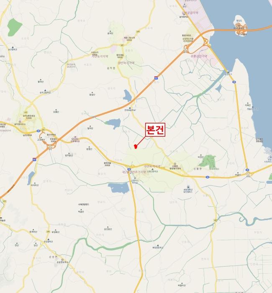Click the IC badge at the northeast expressway interchange

pyautogui.click(x=185, y=49)
